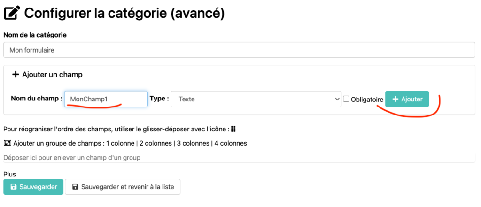Expand the 'Plus' section

9,174
